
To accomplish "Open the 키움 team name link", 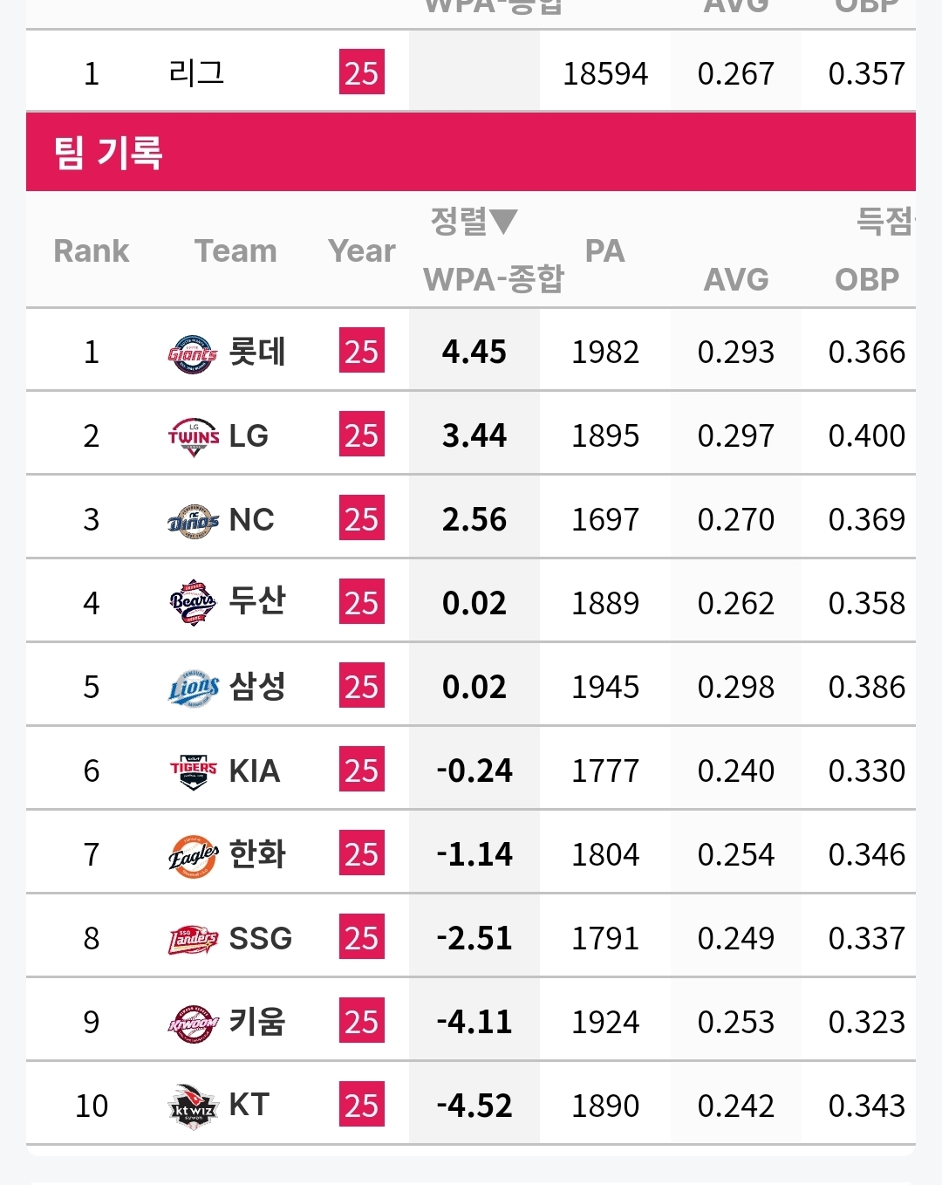I will (257, 1022).
